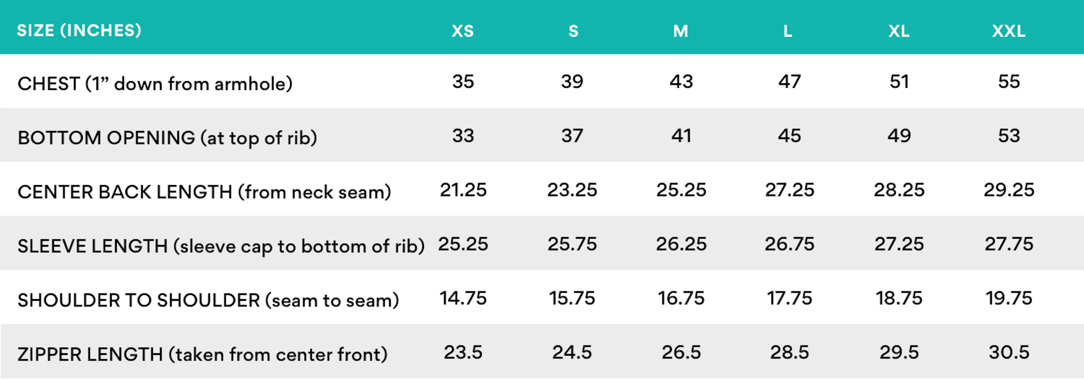Click the bottom opening value 37
The width and height of the screenshot is (1084, 379).
pos(572,136)
